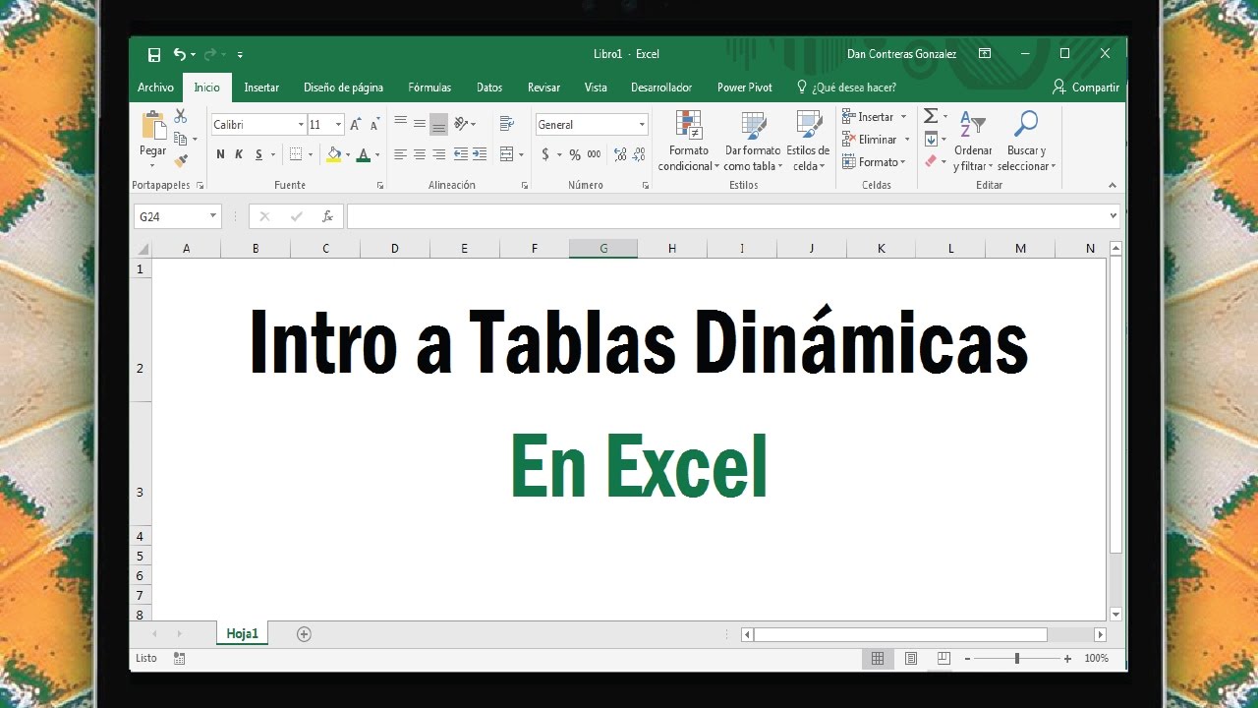1258x708 pixels.
Task: Click the text orientation icon
Action: 461,124
